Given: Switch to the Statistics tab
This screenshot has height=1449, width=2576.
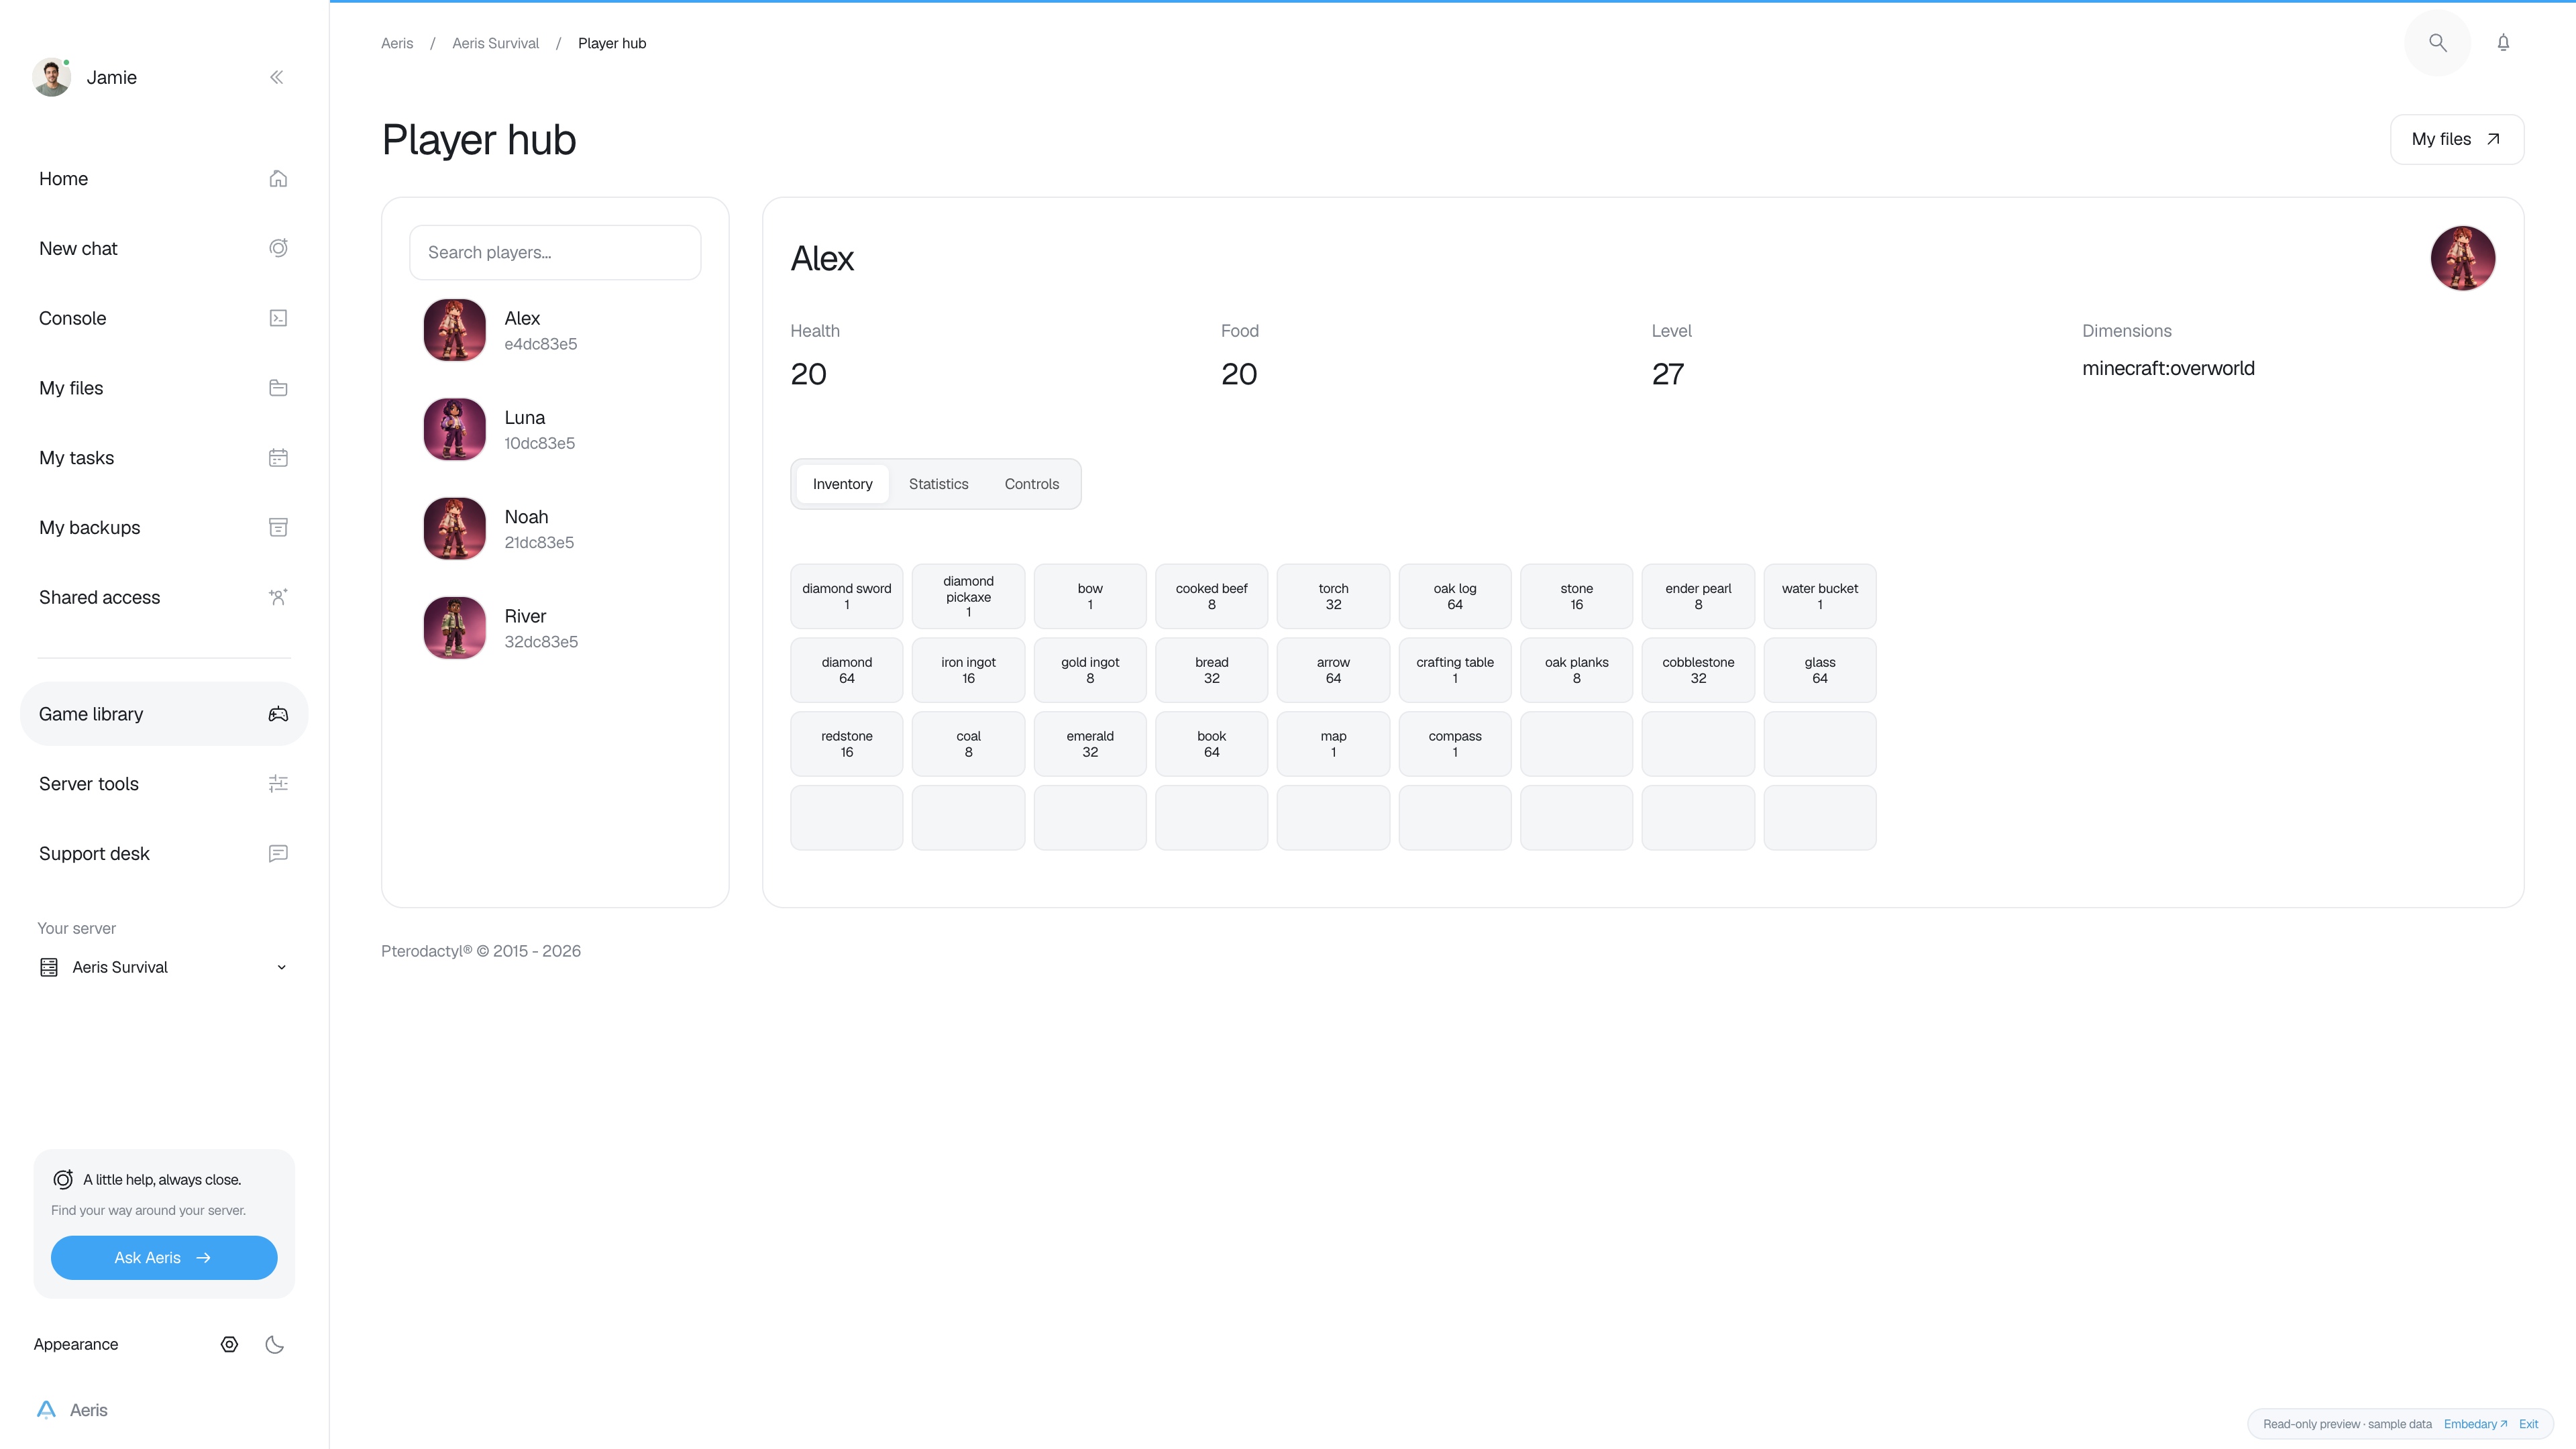Looking at the screenshot, I should (938, 484).
